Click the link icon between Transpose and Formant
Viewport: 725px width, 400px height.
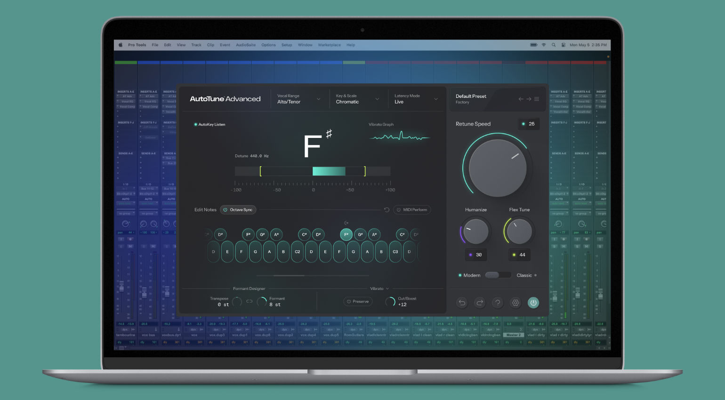click(250, 301)
